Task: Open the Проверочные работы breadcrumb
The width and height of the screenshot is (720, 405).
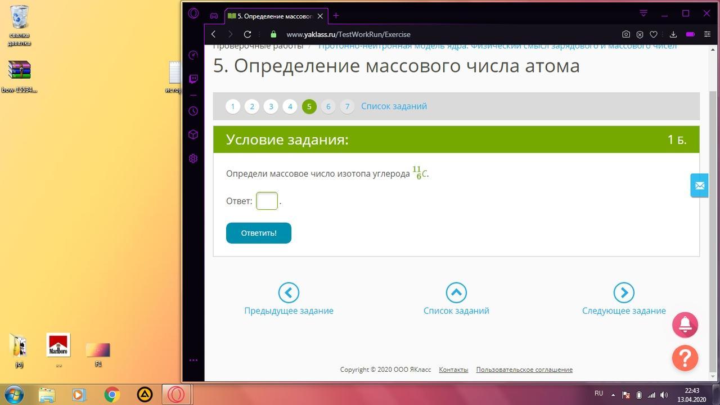Action: 258,46
